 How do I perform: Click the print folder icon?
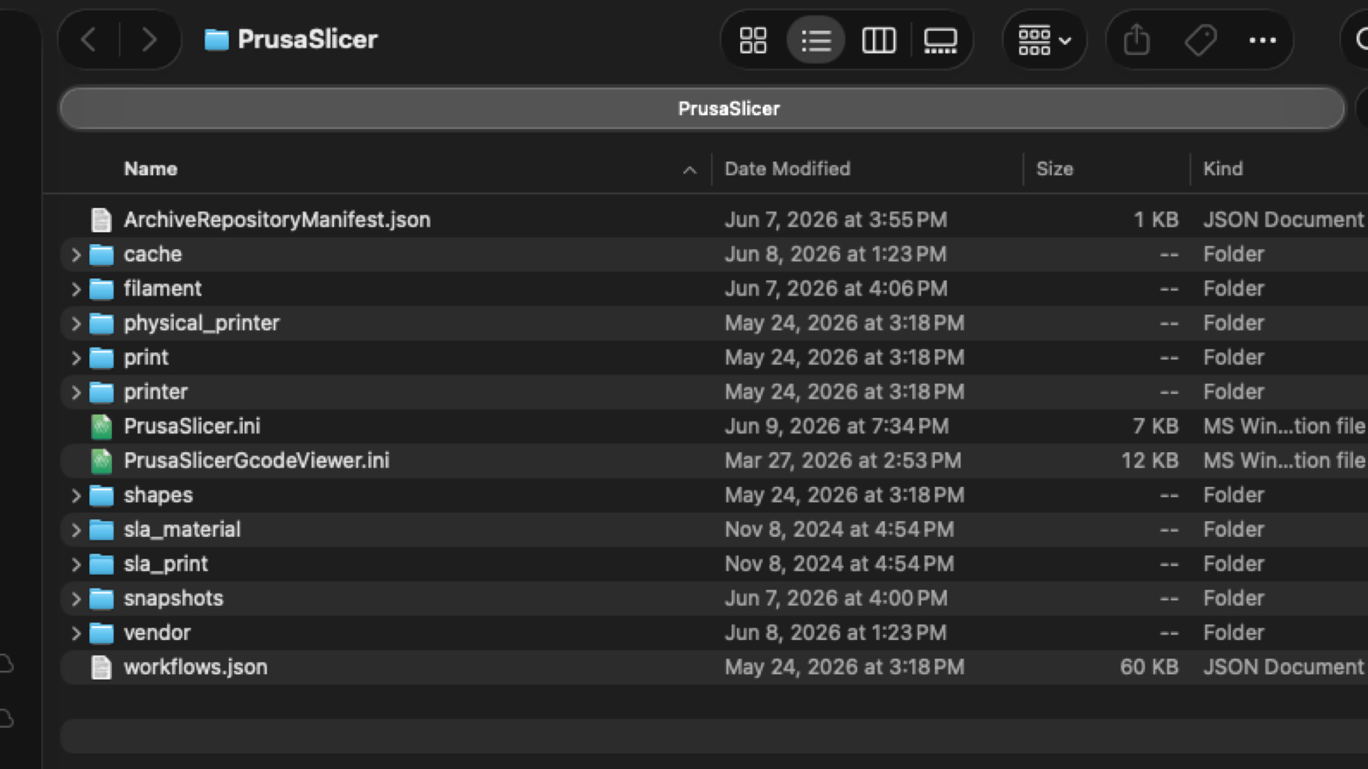tap(101, 357)
